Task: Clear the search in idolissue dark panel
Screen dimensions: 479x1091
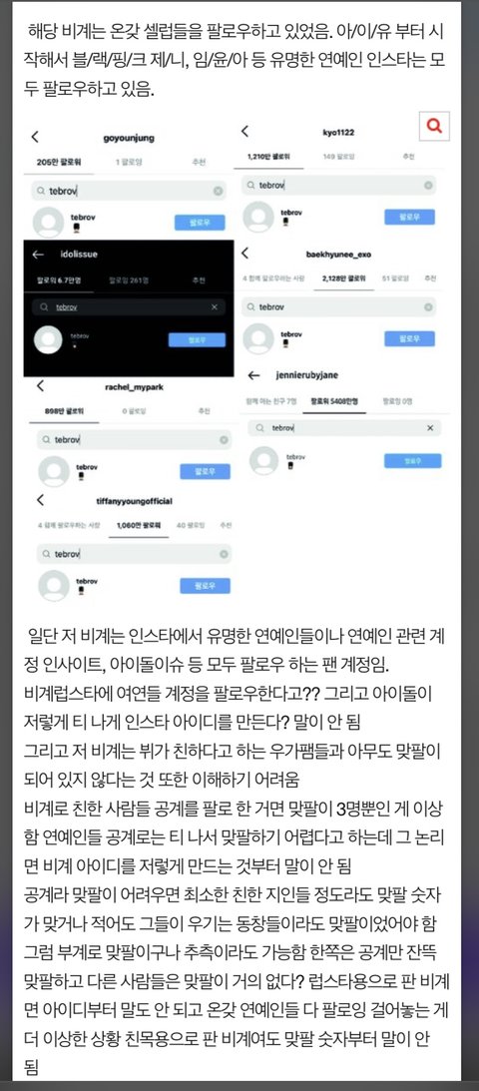Action: (x=215, y=306)
